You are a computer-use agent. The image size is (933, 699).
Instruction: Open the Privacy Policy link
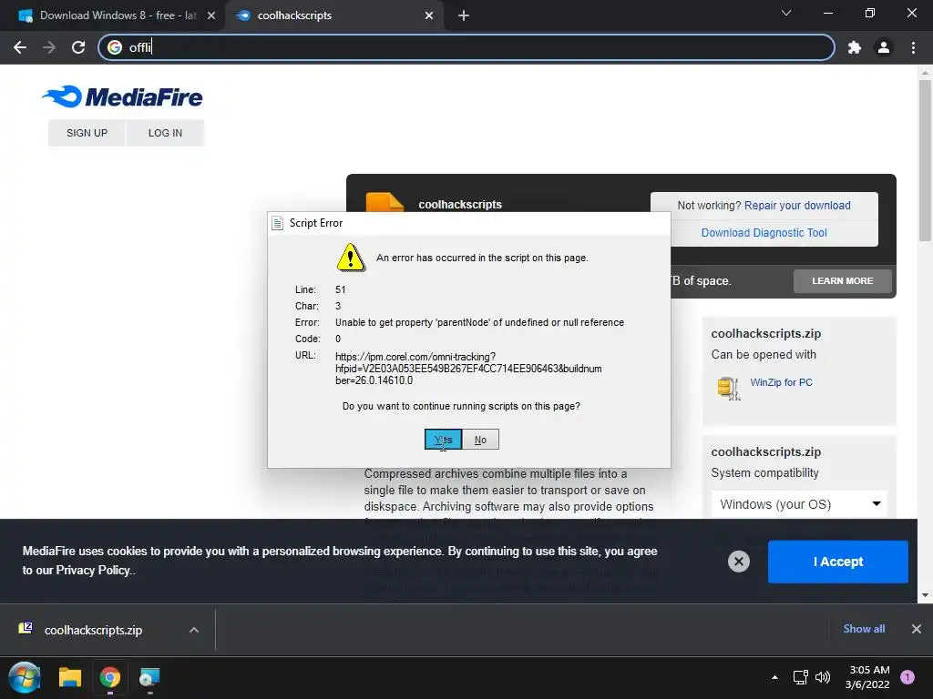94,571
